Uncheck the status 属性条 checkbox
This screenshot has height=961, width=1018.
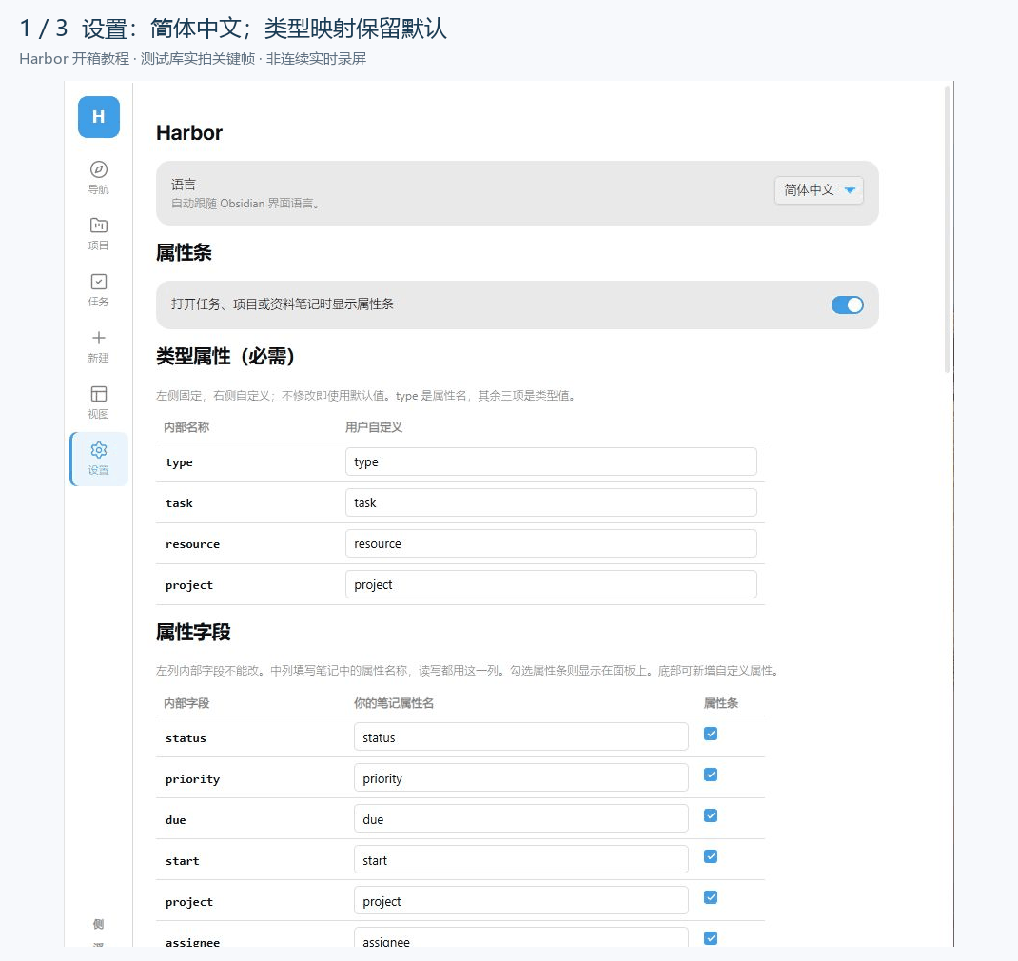point(711,734)
